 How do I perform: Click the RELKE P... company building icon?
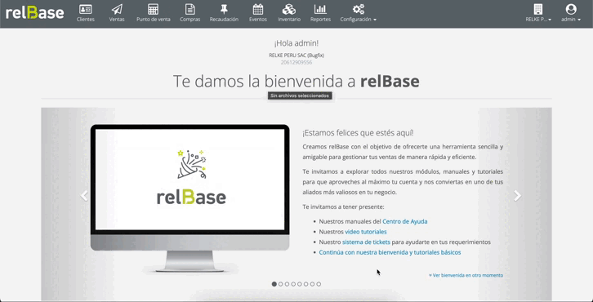[x=537, y=9]
